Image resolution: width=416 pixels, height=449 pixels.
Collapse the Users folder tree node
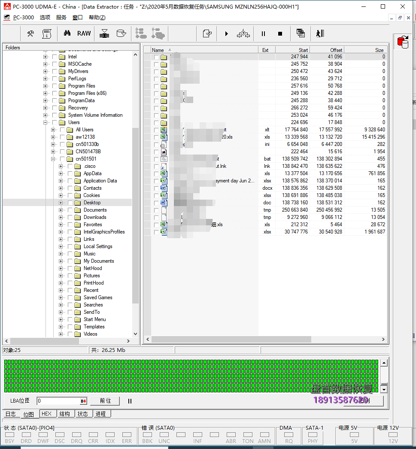(45, 123)
